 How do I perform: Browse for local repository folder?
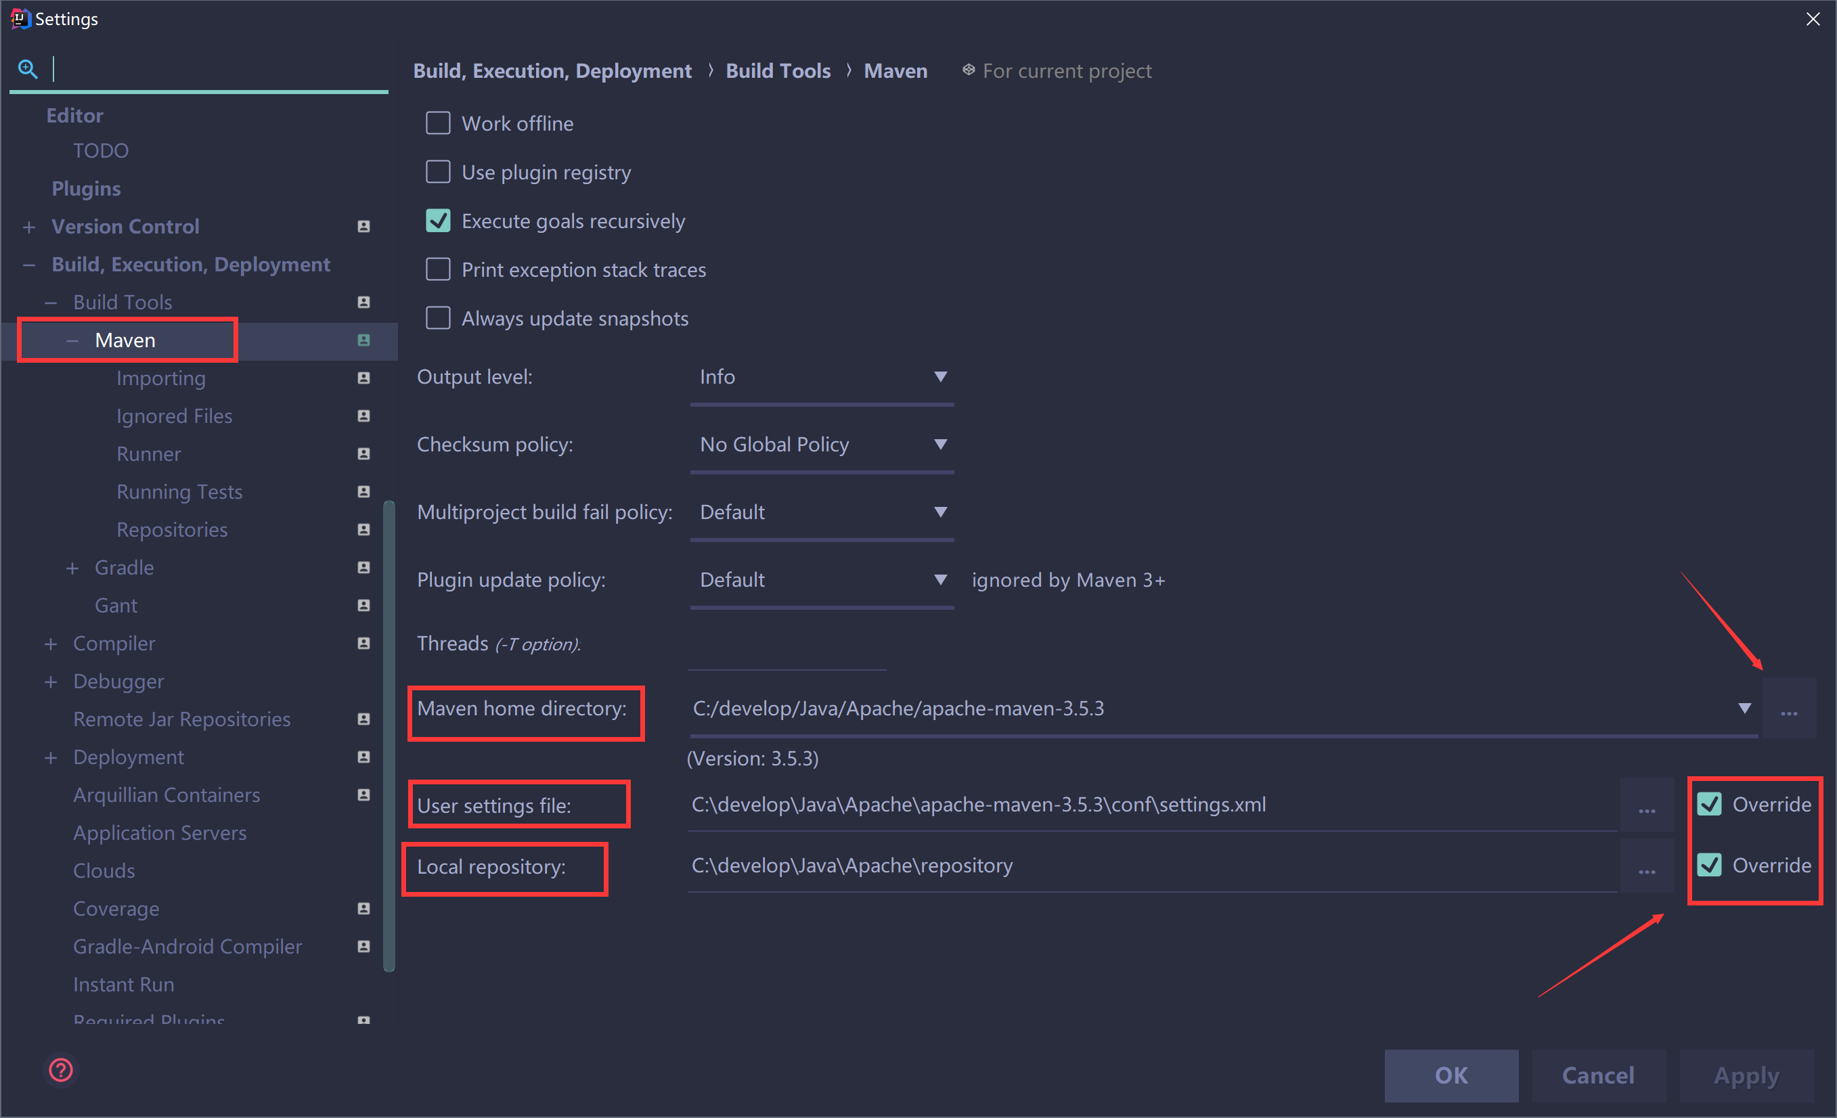click(1647, 866)
